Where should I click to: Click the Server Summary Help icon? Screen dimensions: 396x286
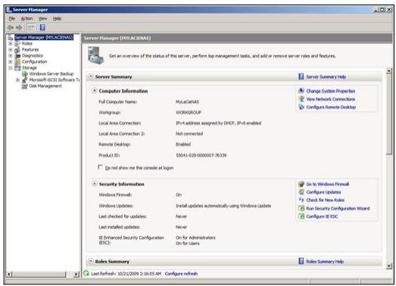click(x=301, y=76)
